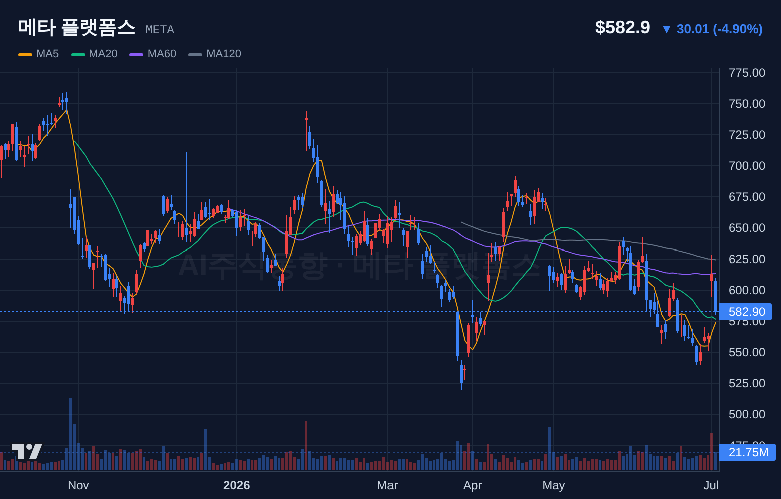Image resolution: width=781 pixels, height=499 pixels.
Task: Toggle the MA120 legend entry
Action: 215,54
